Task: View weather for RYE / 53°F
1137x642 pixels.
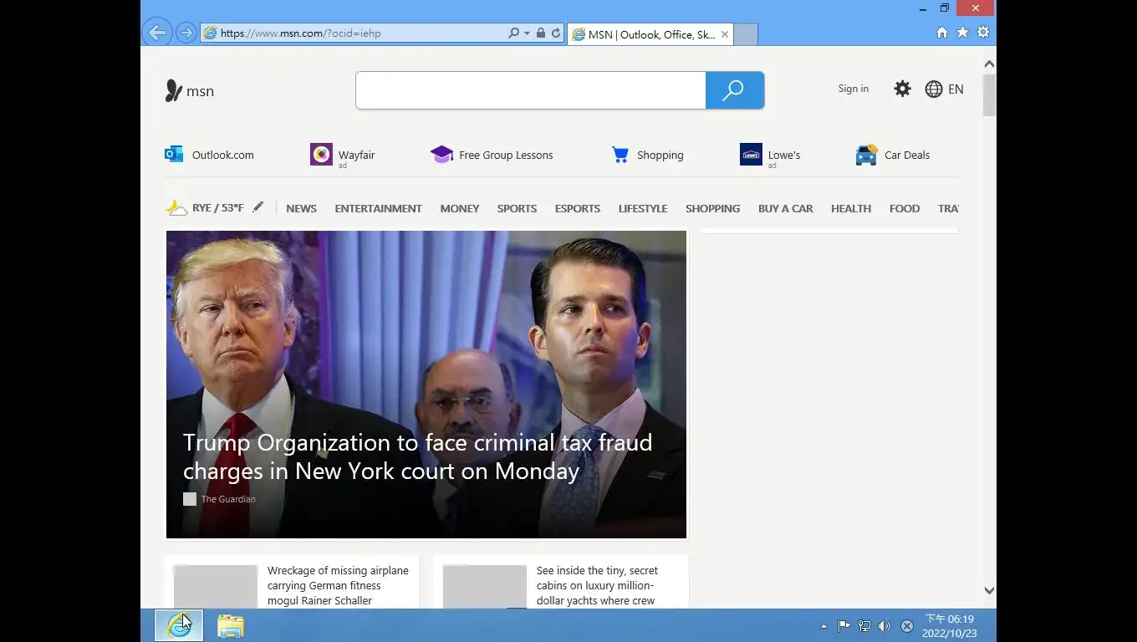Action: (205, 208)
